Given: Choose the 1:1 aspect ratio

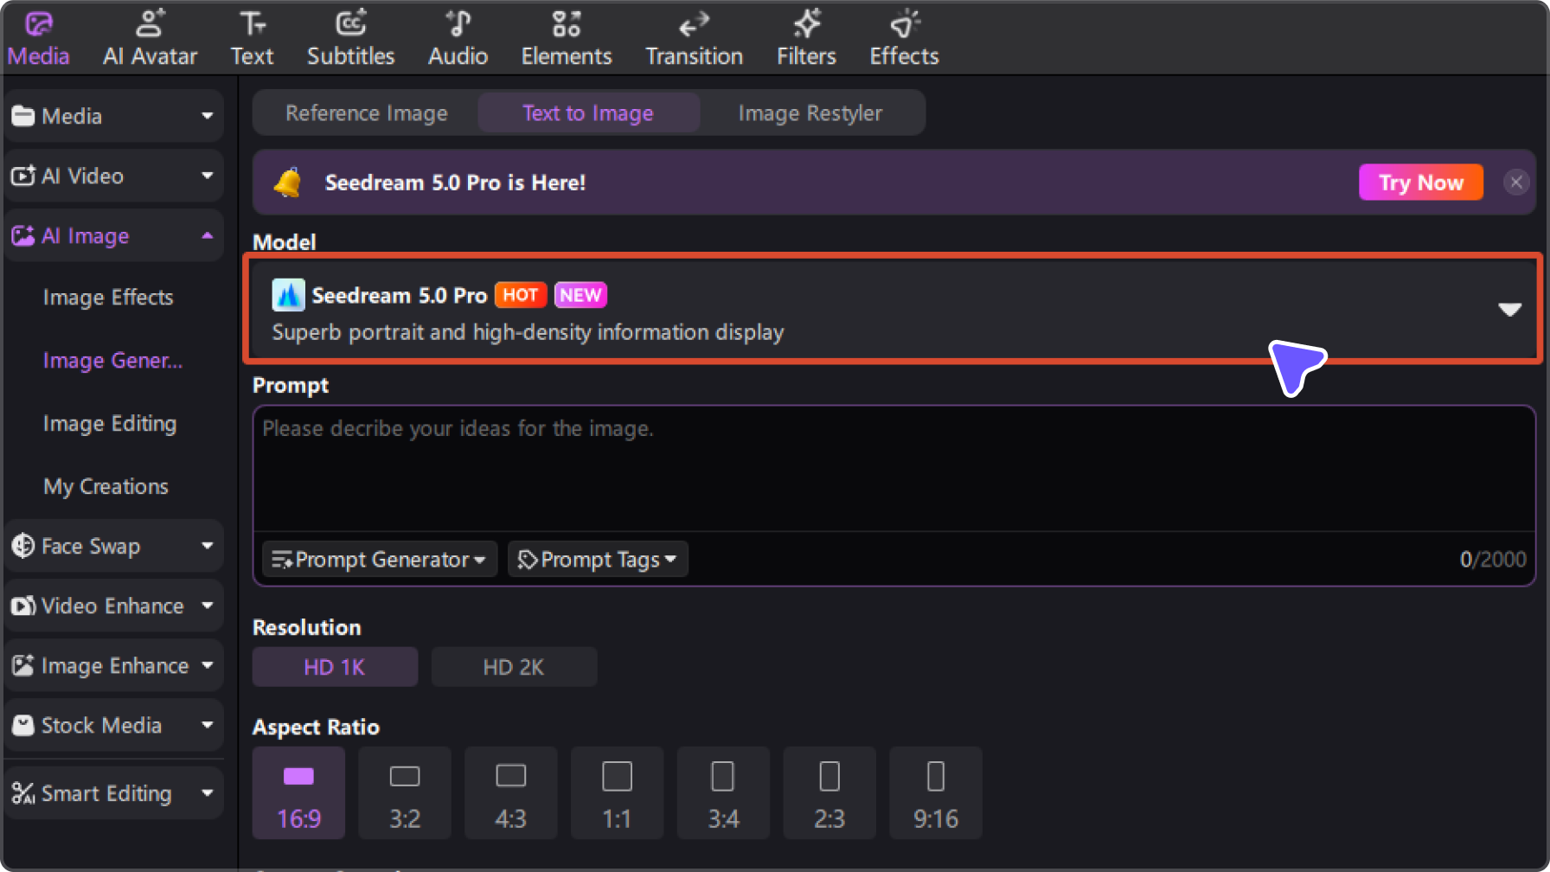Looking at the screenshot, I should click(x=617, y=793).
